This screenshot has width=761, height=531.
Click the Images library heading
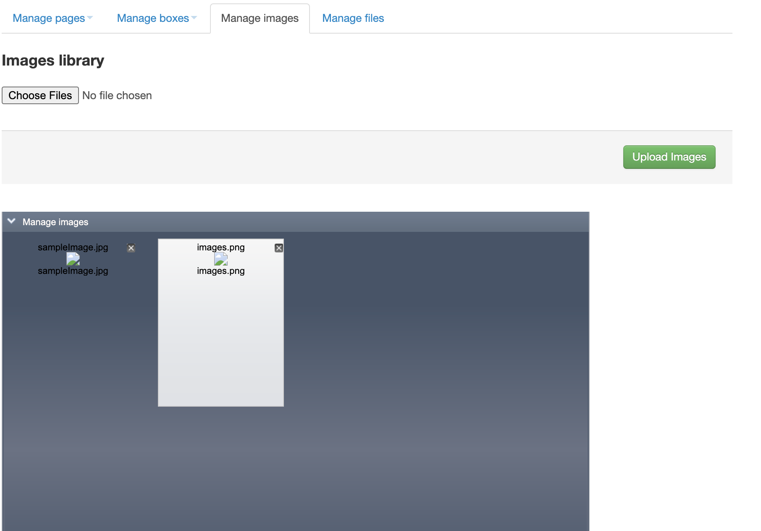pos(53,60)
